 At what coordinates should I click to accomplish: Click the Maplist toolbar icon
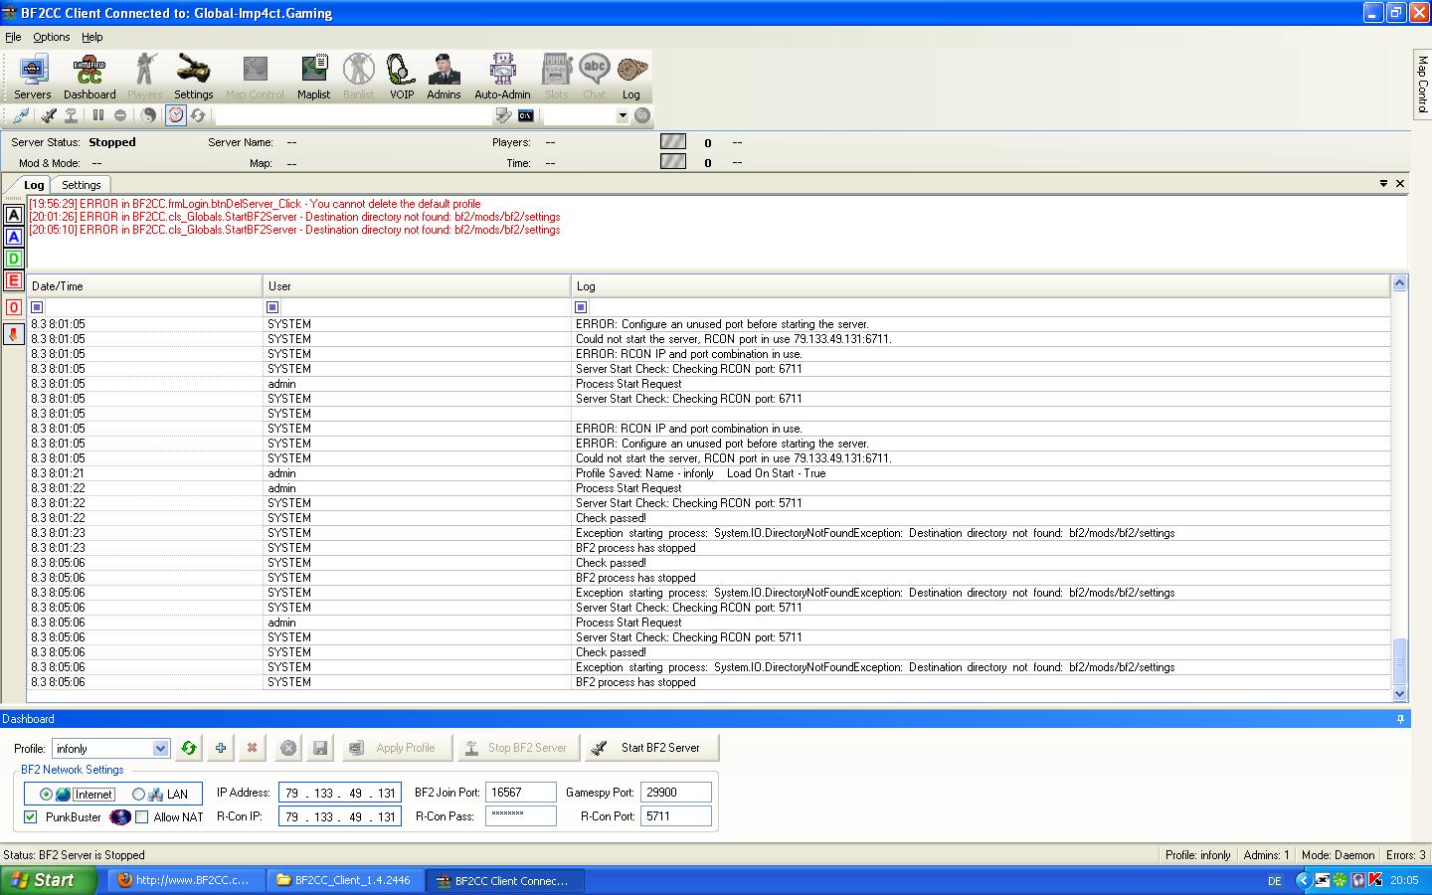[x=313, y=77]
